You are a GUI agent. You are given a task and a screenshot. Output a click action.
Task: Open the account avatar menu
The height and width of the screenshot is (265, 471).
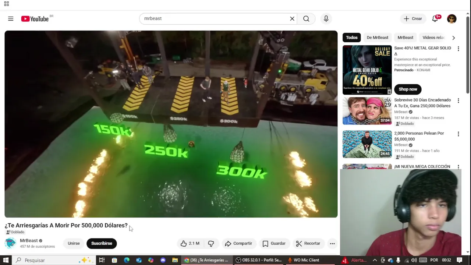click(x=452, y=19)
